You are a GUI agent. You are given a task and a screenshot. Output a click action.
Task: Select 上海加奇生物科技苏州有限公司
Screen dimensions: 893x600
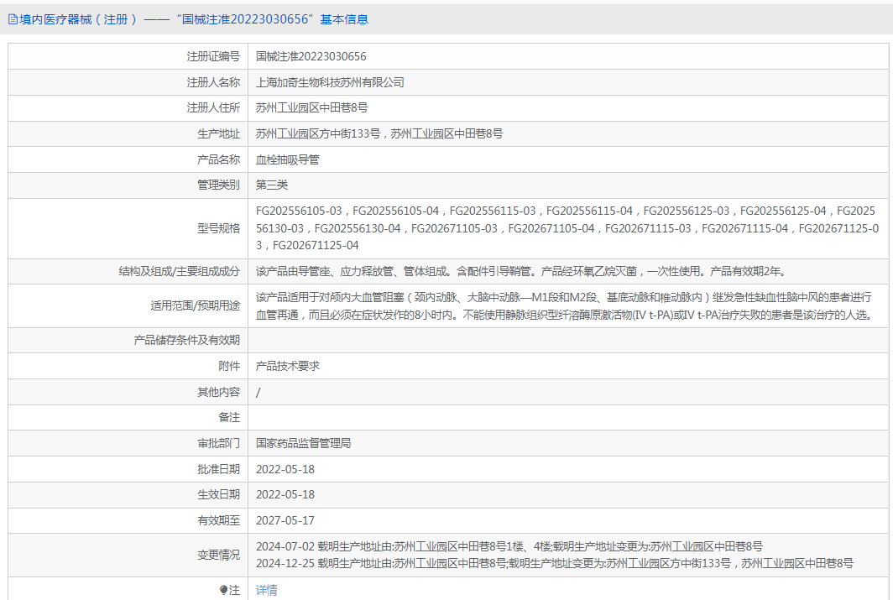pyautogui.click(x=330, y=82)
